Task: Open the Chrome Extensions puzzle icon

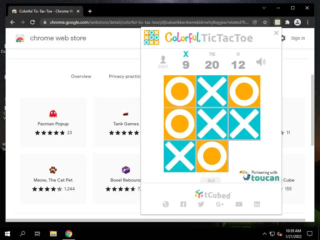Action: [287, 22]
